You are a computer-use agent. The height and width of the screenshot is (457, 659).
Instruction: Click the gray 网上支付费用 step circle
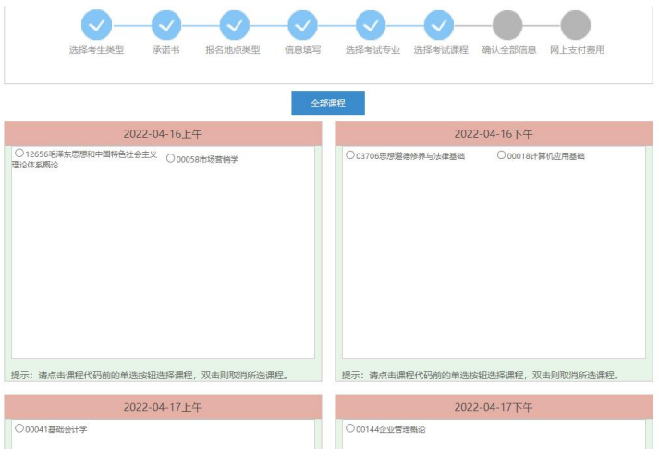click(x=576, y=25)
